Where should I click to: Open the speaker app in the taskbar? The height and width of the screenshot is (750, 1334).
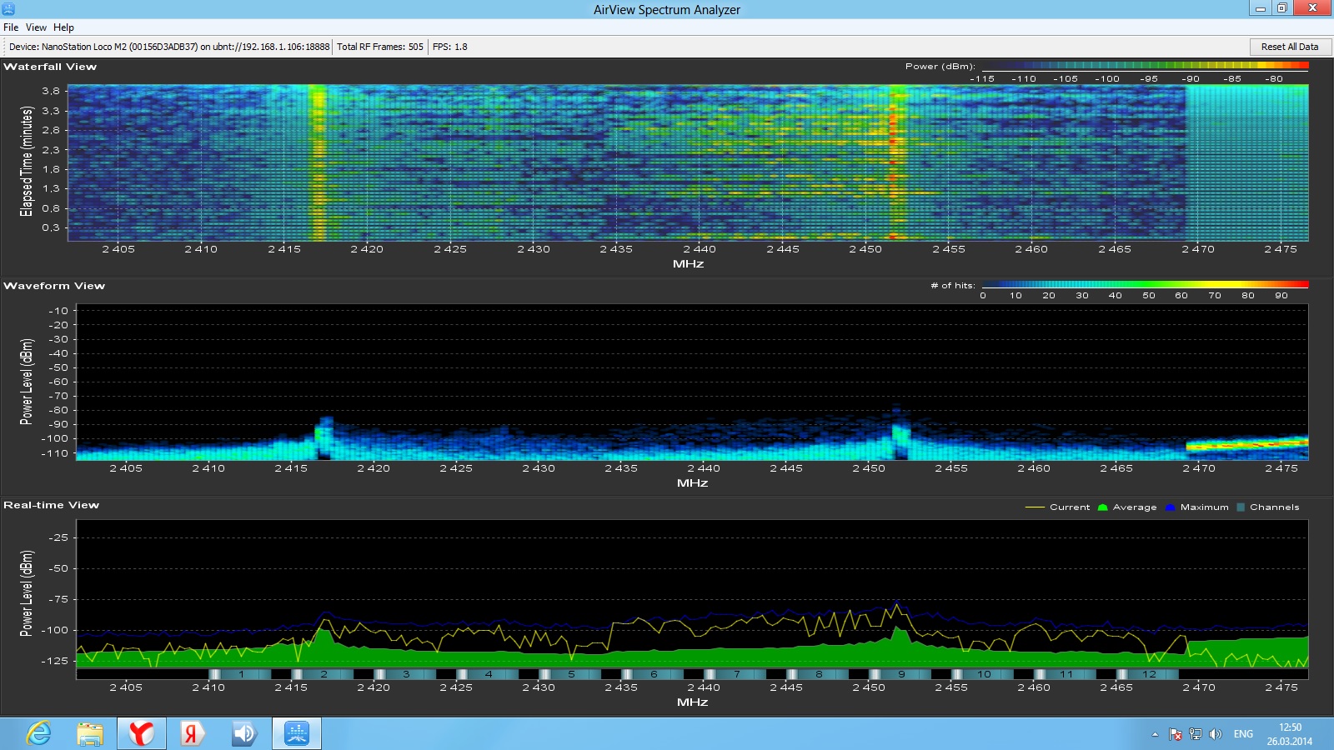[x=244, y=733]
